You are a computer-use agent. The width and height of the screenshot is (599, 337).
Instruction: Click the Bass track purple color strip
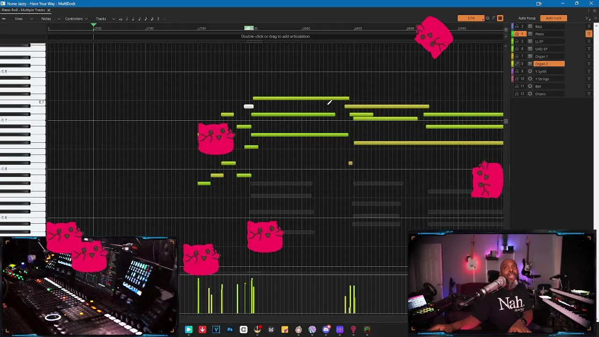click(x=512, y=26)
